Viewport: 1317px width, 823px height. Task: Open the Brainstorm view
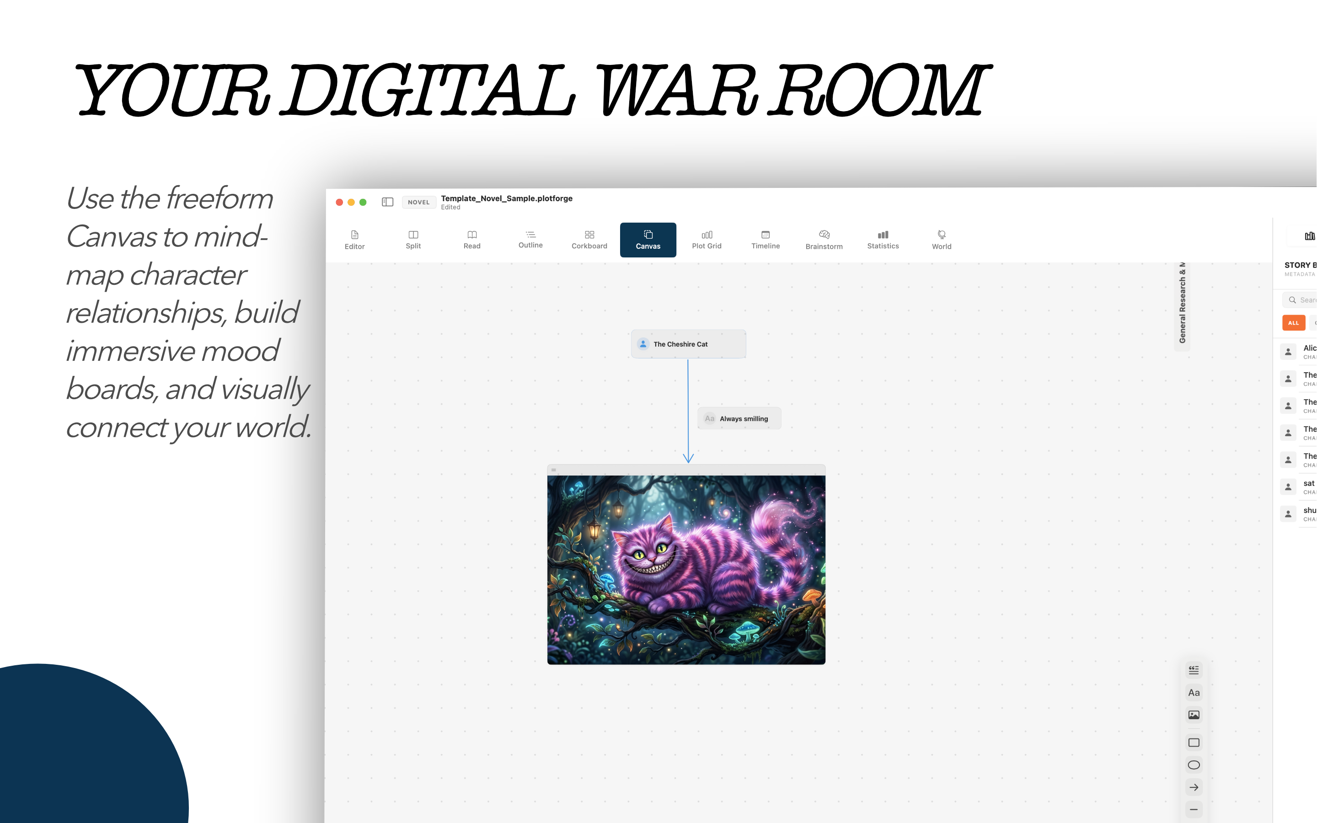pyautogui.click(x=824, y=240)
